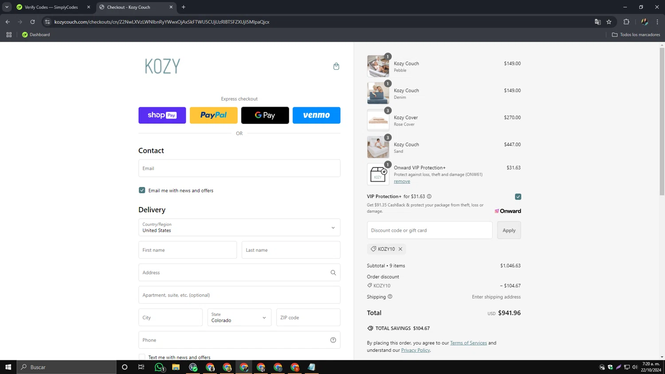Open the browser extensions puzzle icon
Viewport: 665px width, 374px height.
click(626, 22)
